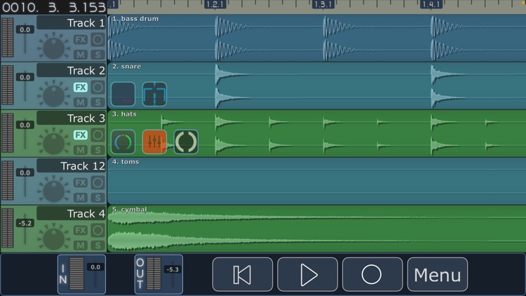Toggle FX on Track 3

click(x=81, y=135)
